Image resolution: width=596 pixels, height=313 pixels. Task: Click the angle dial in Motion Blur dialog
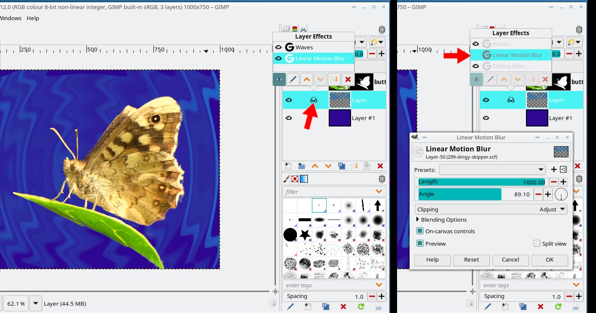[561, 195]
